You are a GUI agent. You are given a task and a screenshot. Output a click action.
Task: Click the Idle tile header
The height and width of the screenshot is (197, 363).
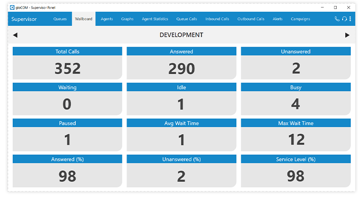(181, 87)
